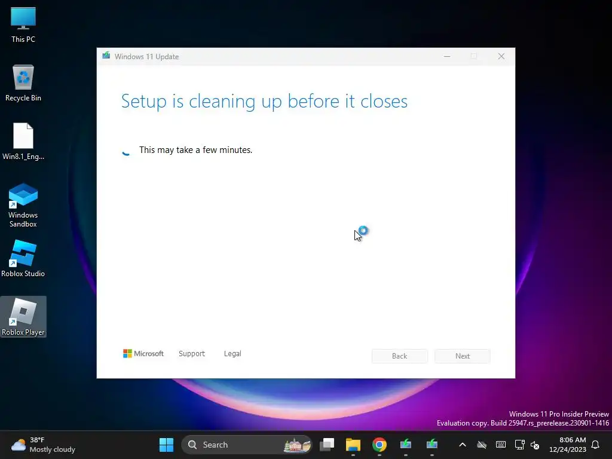Close the Windows 11 Update window
The image size is (612, 459).
pyautogui.click(x=501, y=57)
